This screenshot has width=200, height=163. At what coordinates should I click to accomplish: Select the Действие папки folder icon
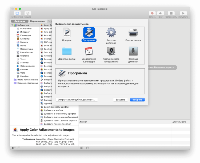click(x=67, y=51)
